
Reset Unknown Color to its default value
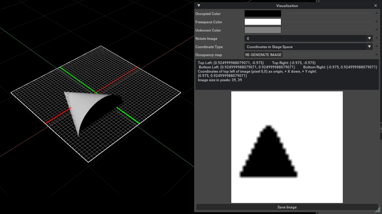pos(376,30)
